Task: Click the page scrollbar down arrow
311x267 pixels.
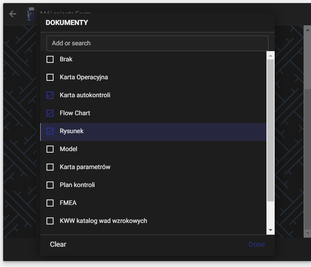Action: pos(307,233)
